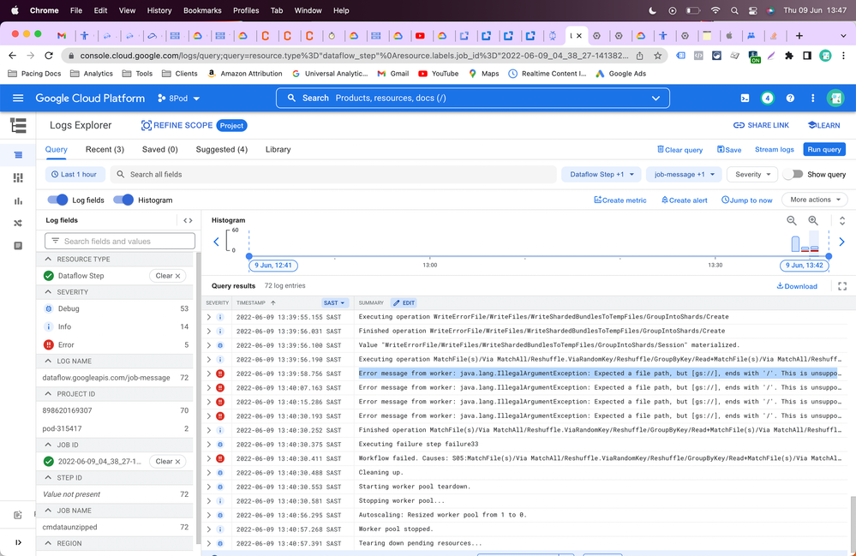Click Run query button
Viewport: 856px width, 556px height.
pos(823,150)
